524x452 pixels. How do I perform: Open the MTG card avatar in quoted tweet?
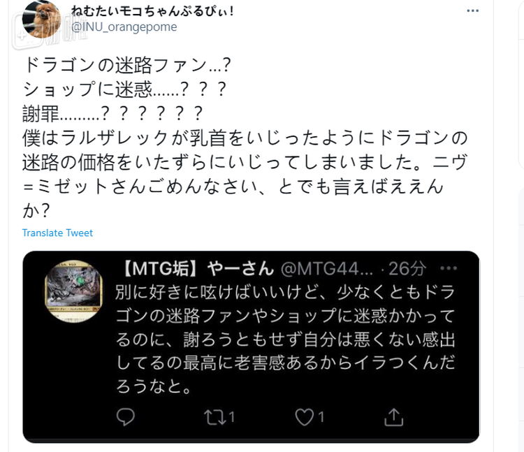click(x=73, y=291)
